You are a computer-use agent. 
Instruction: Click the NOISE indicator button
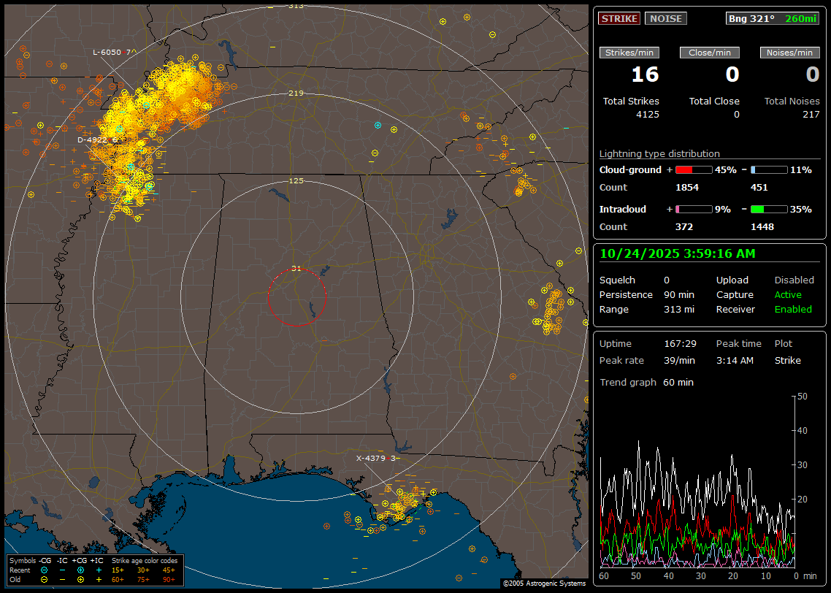665,18
